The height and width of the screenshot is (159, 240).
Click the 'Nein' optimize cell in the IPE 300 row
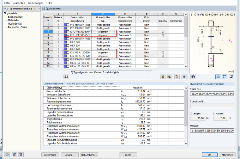pos(147,28)
